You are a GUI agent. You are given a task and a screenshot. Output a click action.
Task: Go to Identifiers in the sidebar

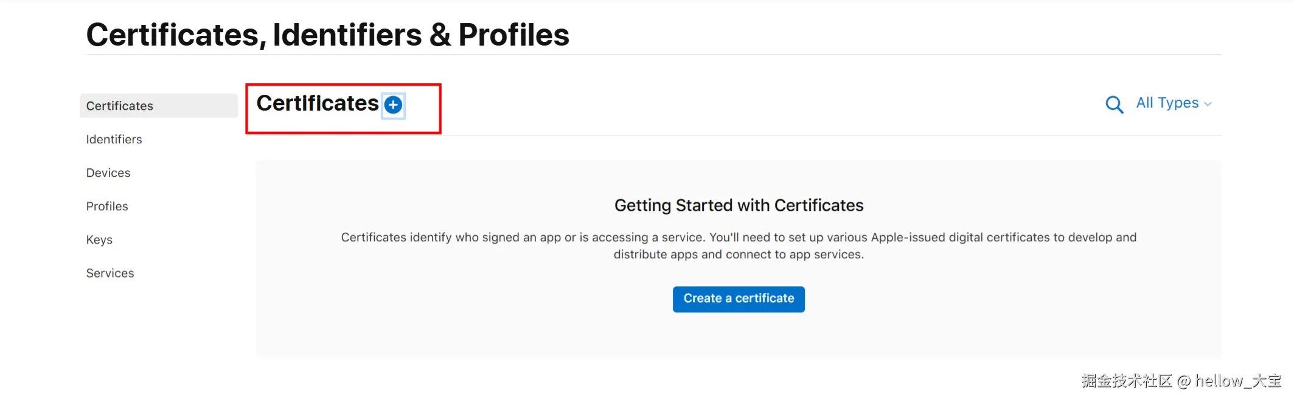(x=114, y=139)
